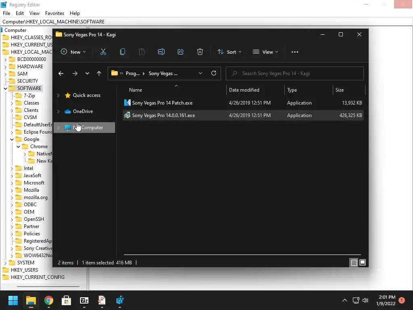Viewport: 413px width, 310px height.
Task: Open Registry Editor Favorites menu
Action: coord(54,13)
